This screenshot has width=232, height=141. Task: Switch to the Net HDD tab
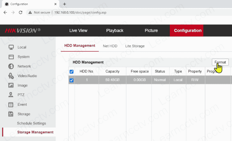pos(110,46)
